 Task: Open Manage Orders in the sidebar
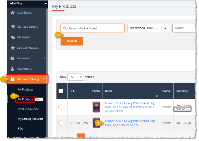tap(28, 27)
